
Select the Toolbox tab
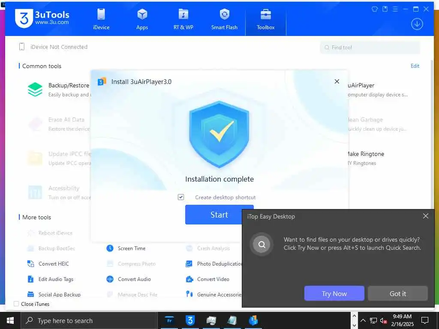[265, 19]
